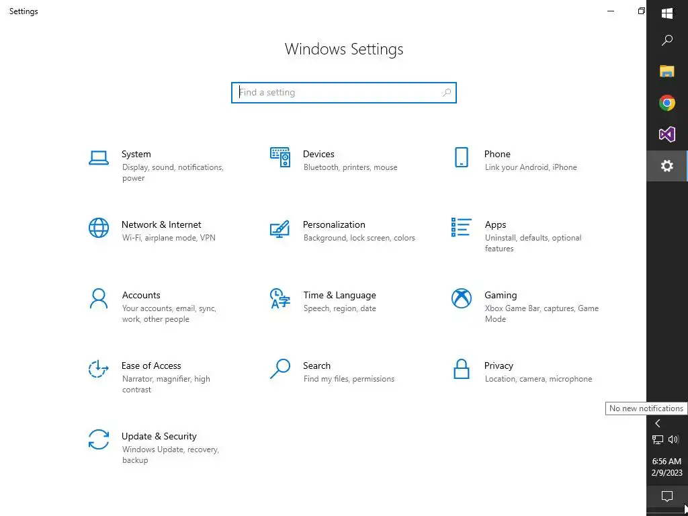
Task: Click 'Location, camera, microphone' text
Action: point(538,379)
